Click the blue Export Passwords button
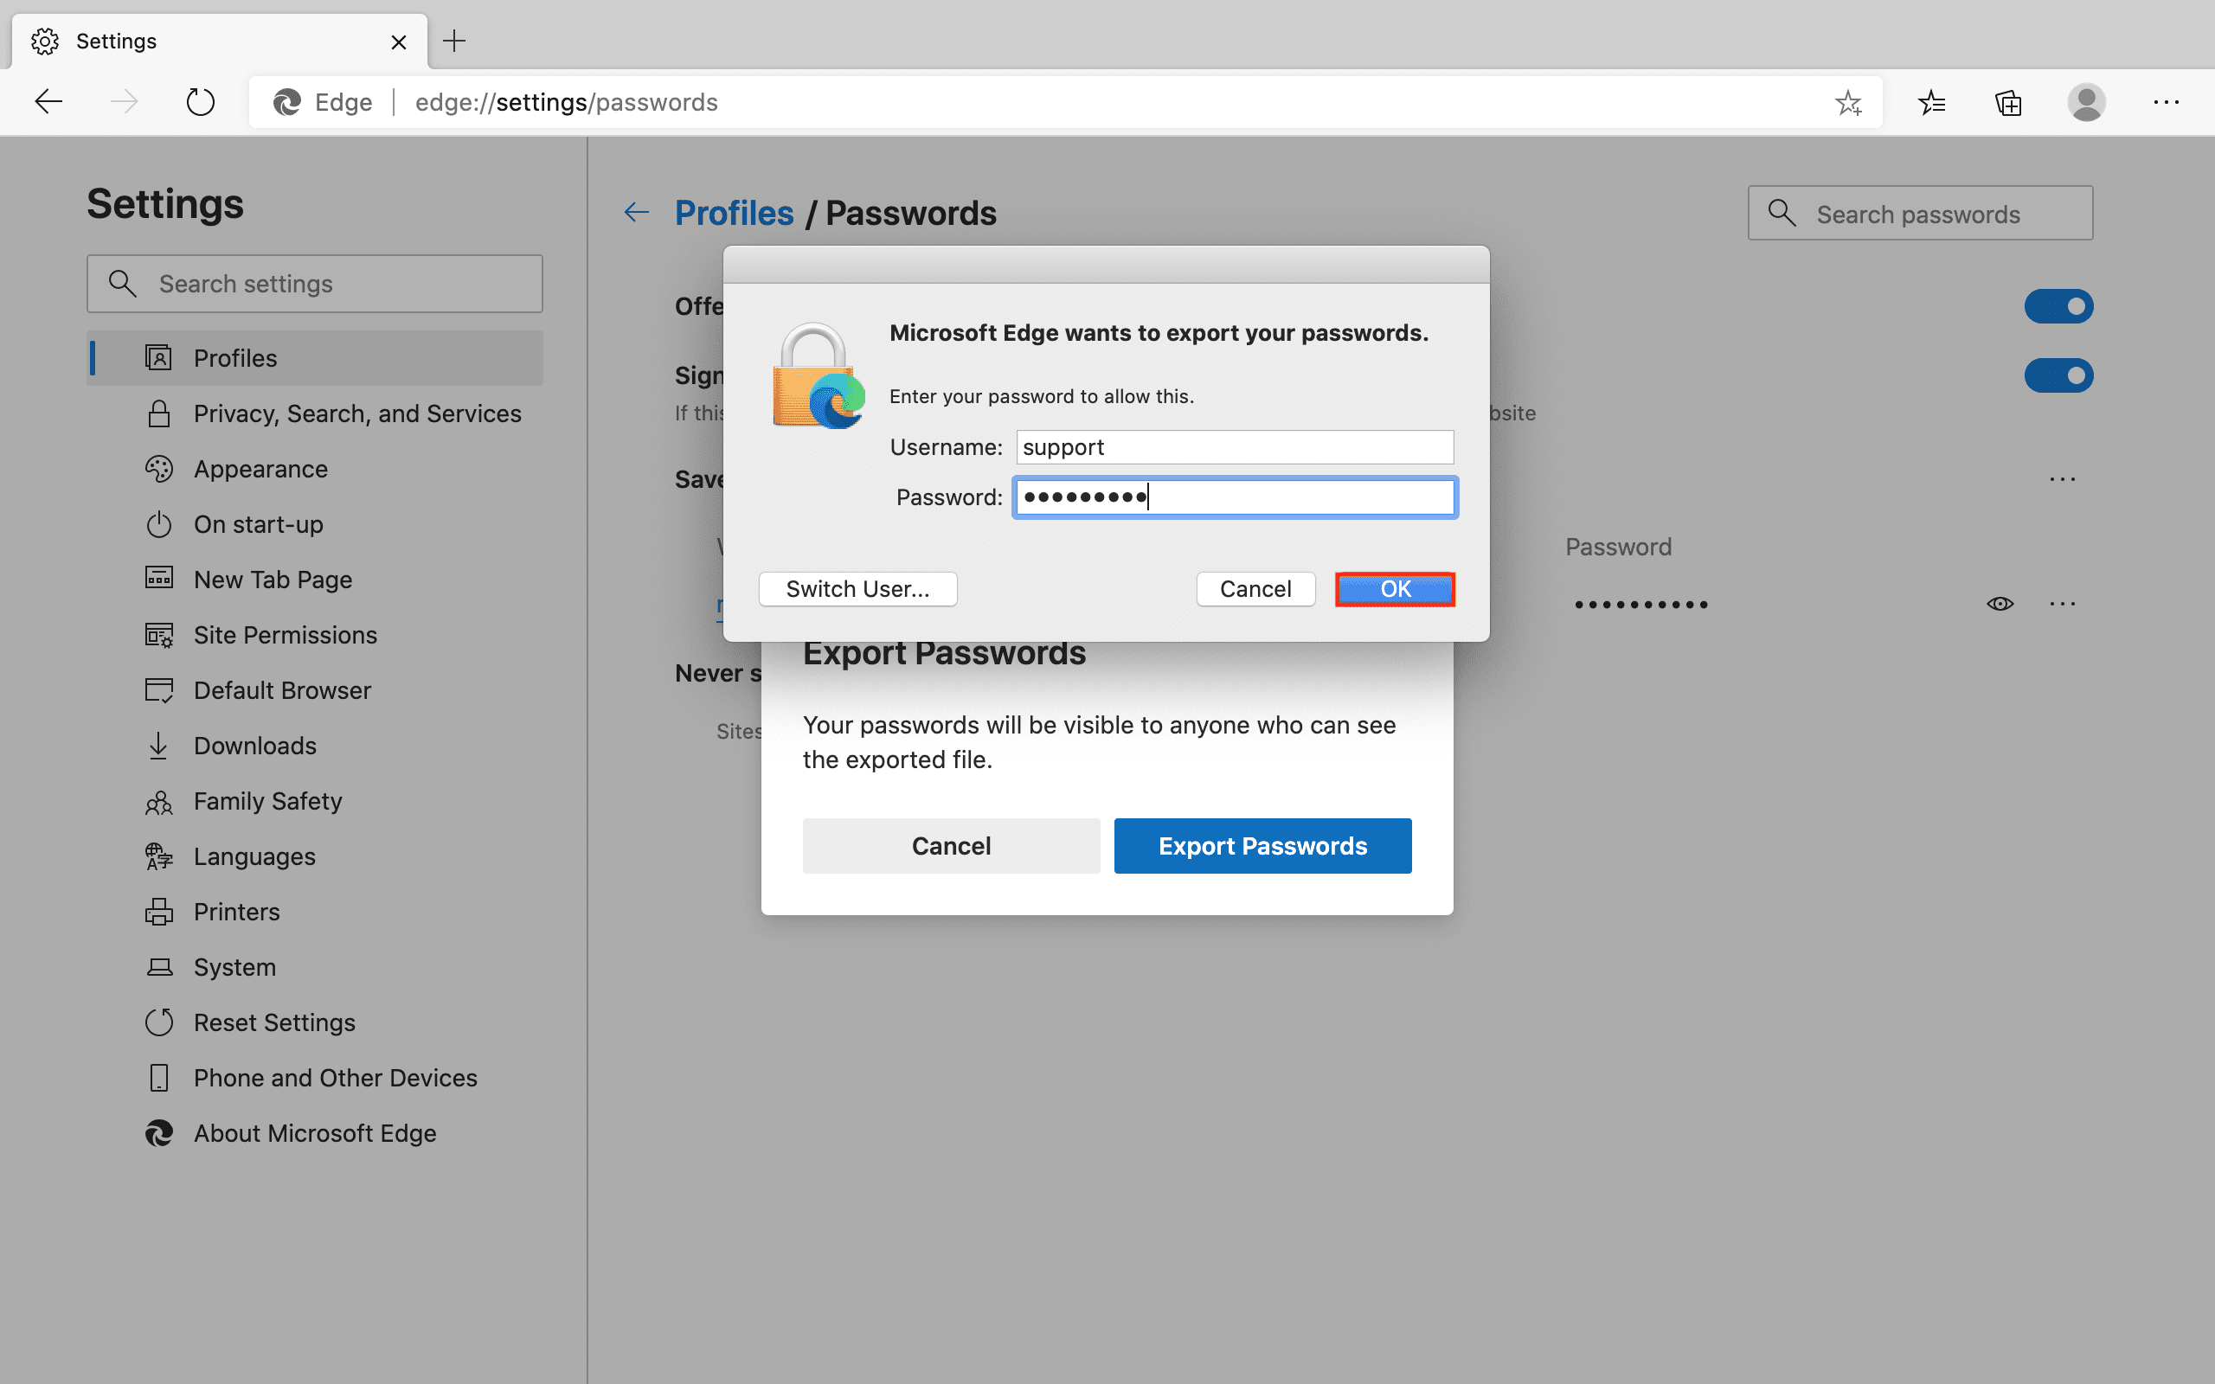This screenshot has width=2215, height=1384. pyautogui.click(x=1262, y=846)
